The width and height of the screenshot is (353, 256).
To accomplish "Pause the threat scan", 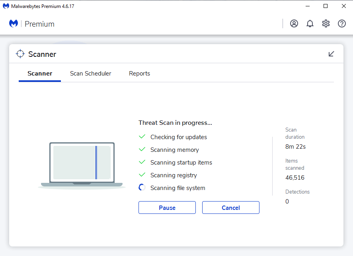I will (x=167, y=208).
